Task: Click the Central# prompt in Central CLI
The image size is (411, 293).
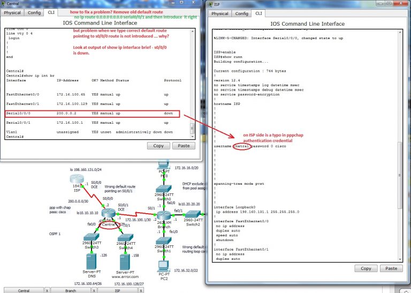Action: click(x=15, y=137)
